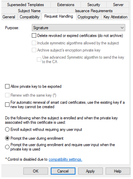Viewport: 133px width, 179px height.
Task: Click the Help button
Action: pyautogui.click(x=118, y=171)
